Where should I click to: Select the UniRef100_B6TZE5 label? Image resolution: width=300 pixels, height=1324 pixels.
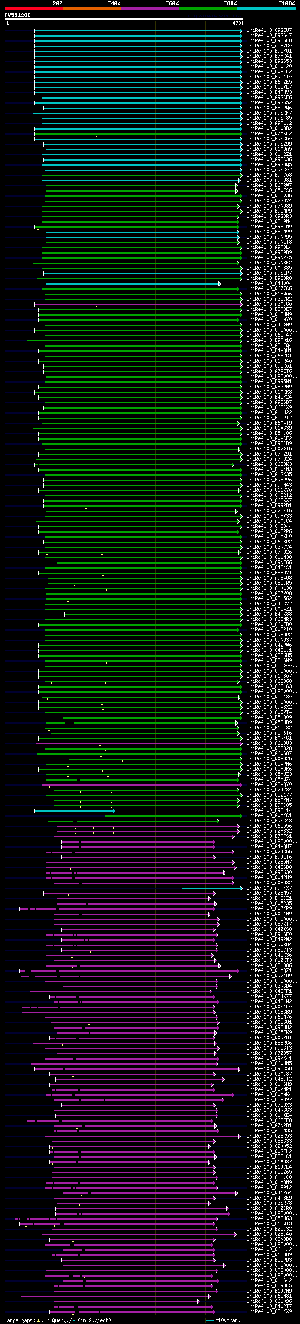[x=269, y=82]
